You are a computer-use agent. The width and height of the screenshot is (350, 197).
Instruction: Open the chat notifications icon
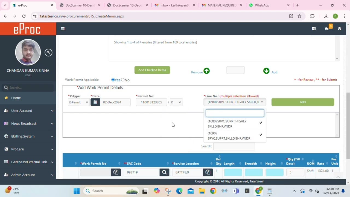point(326,28)
